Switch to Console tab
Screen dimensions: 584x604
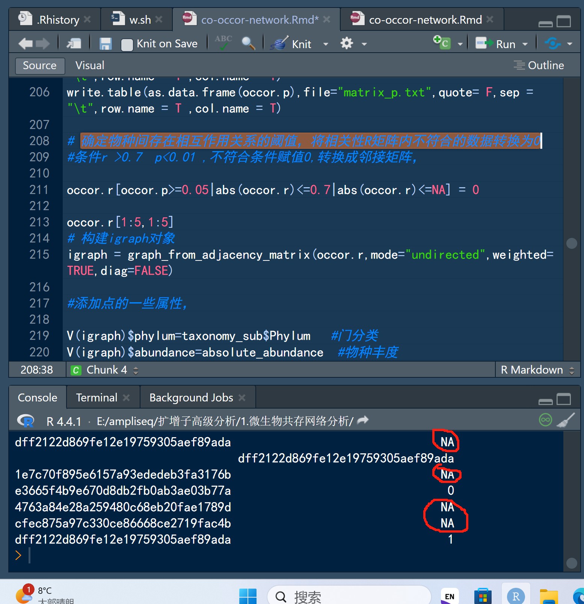pos(38,398)
